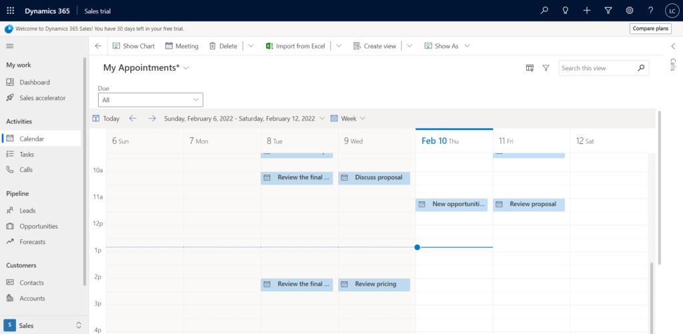Open the Due filter combo box
683x334 pixels.
pyautogui.click(x=151, y=100)
